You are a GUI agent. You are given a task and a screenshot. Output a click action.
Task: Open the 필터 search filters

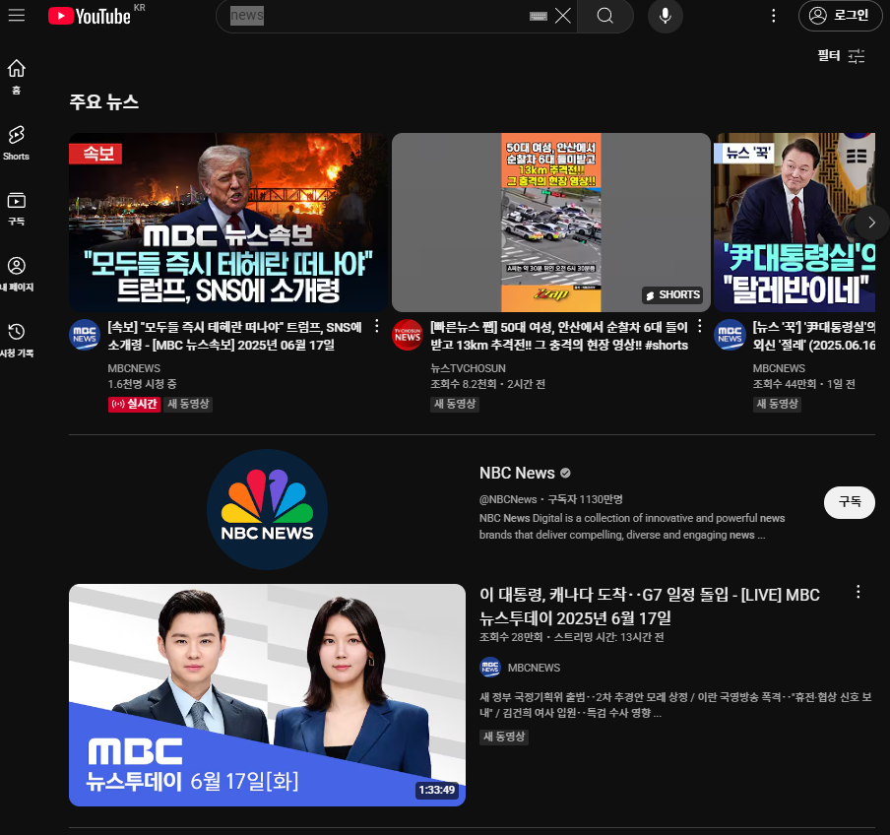click(x=841, y=55)
